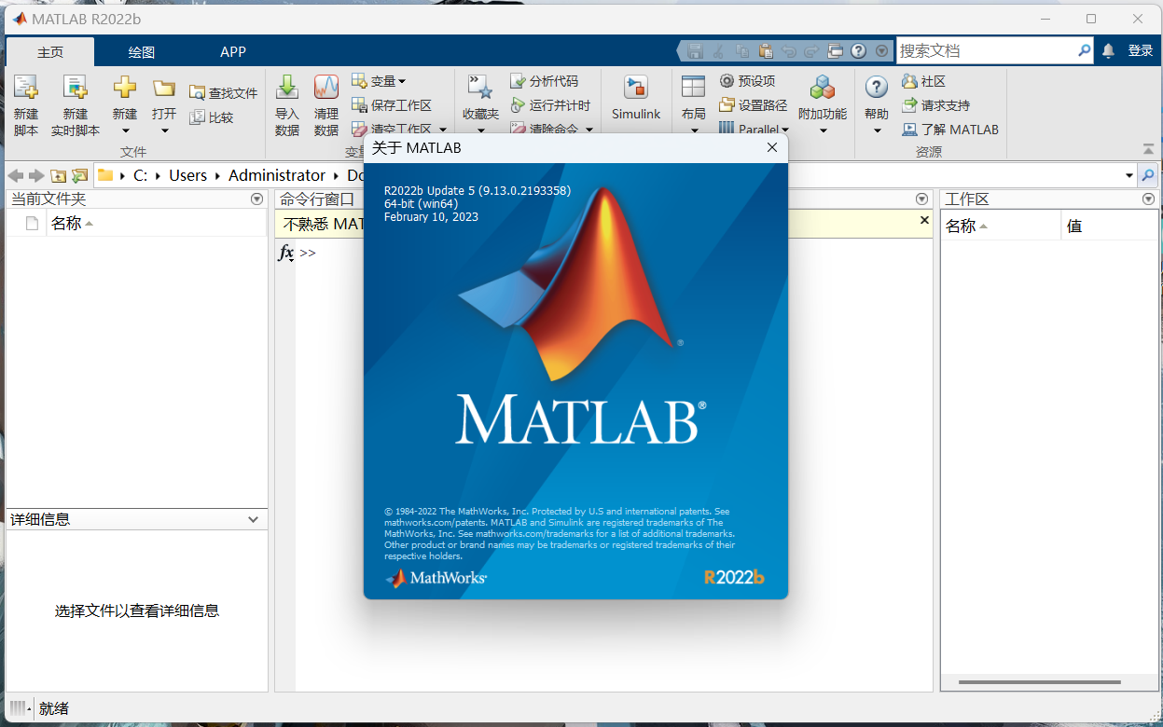Screen dimensions: 1163x727
Task: Click the up one folder level icon
Action: (59, 175)
